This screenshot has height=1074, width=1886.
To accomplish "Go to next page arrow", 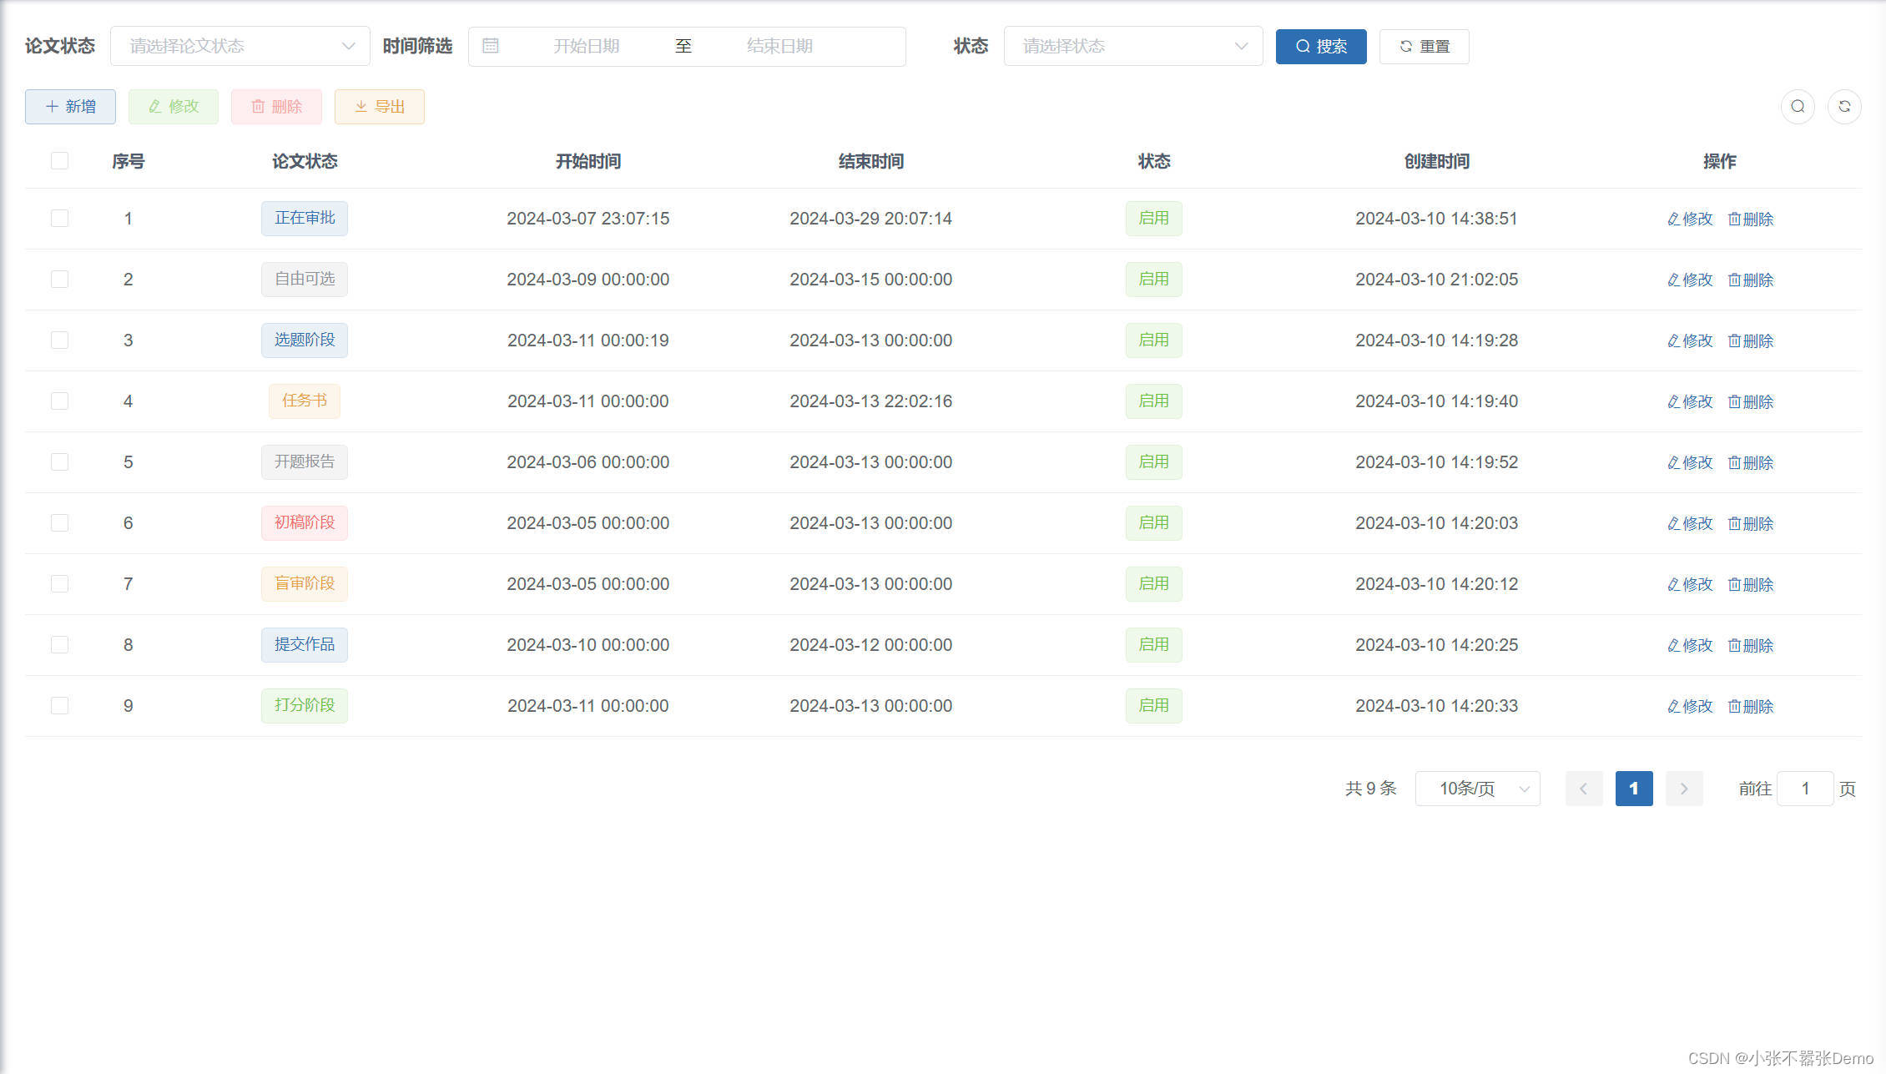I will [1684, 789].
